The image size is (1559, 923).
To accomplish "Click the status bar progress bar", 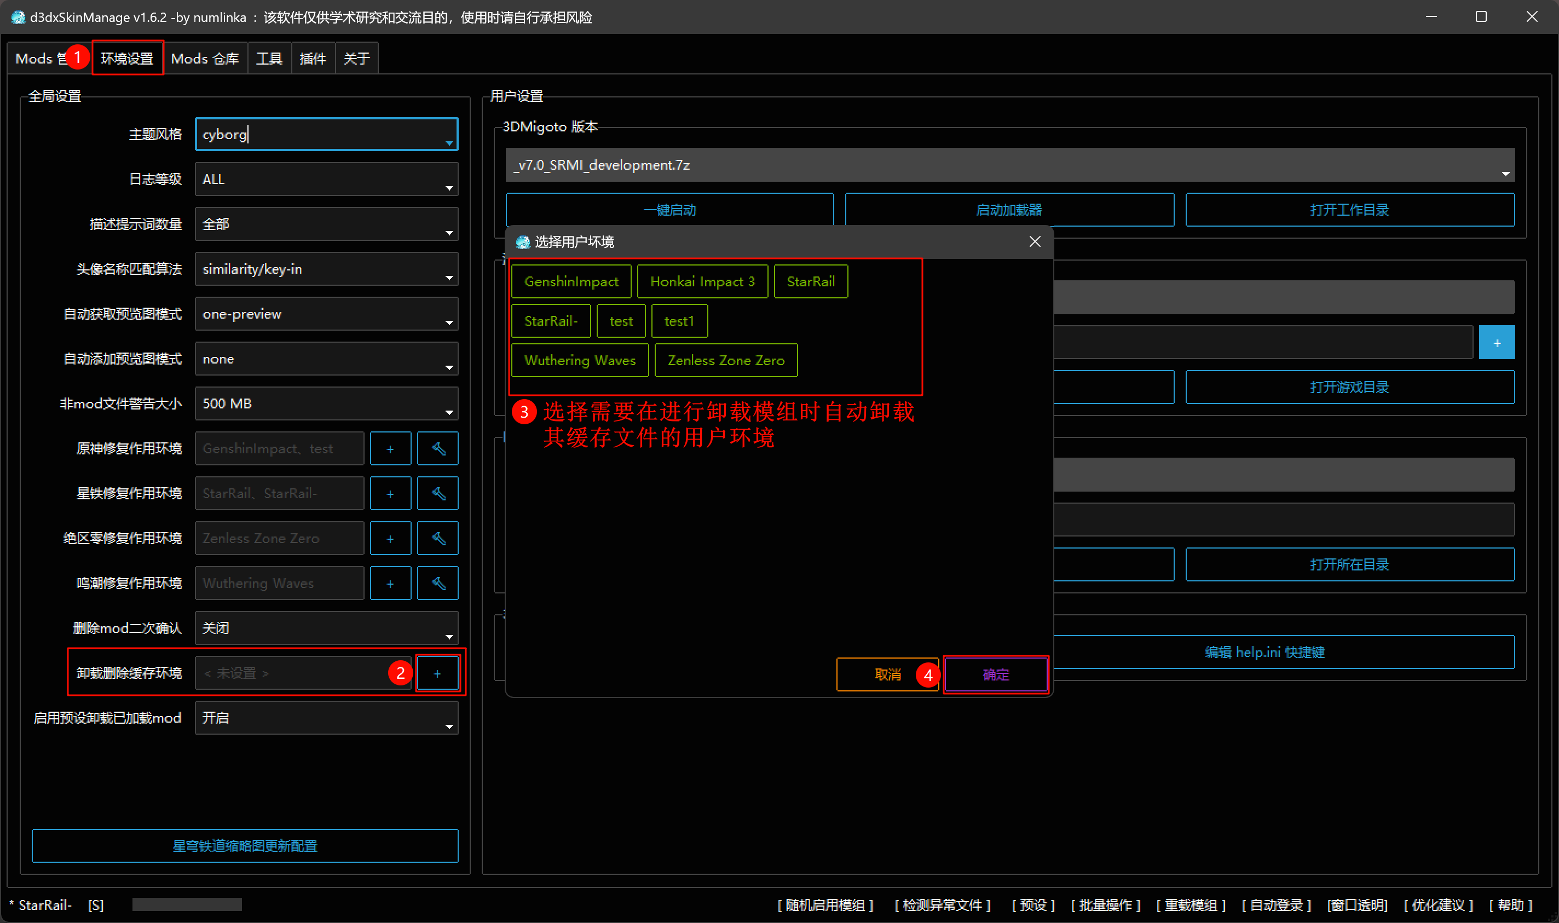I will [x=187, y=904].
